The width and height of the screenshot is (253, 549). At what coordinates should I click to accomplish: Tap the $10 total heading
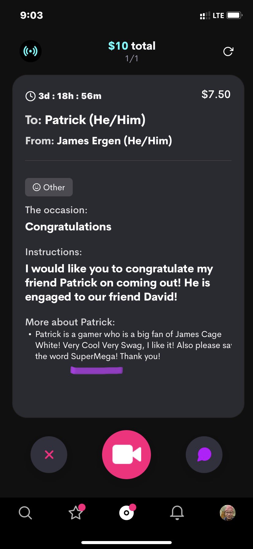(132, 46)
